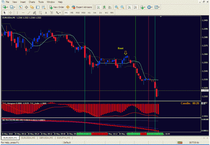This screenshot has width=210, height=145.
Task: Click the connection status bars icon
Action: pos(180,142)
